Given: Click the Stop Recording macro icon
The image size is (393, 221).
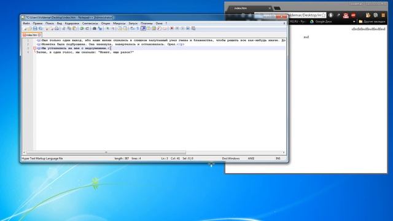Looking at the screenshot, I should pos(177,29).
